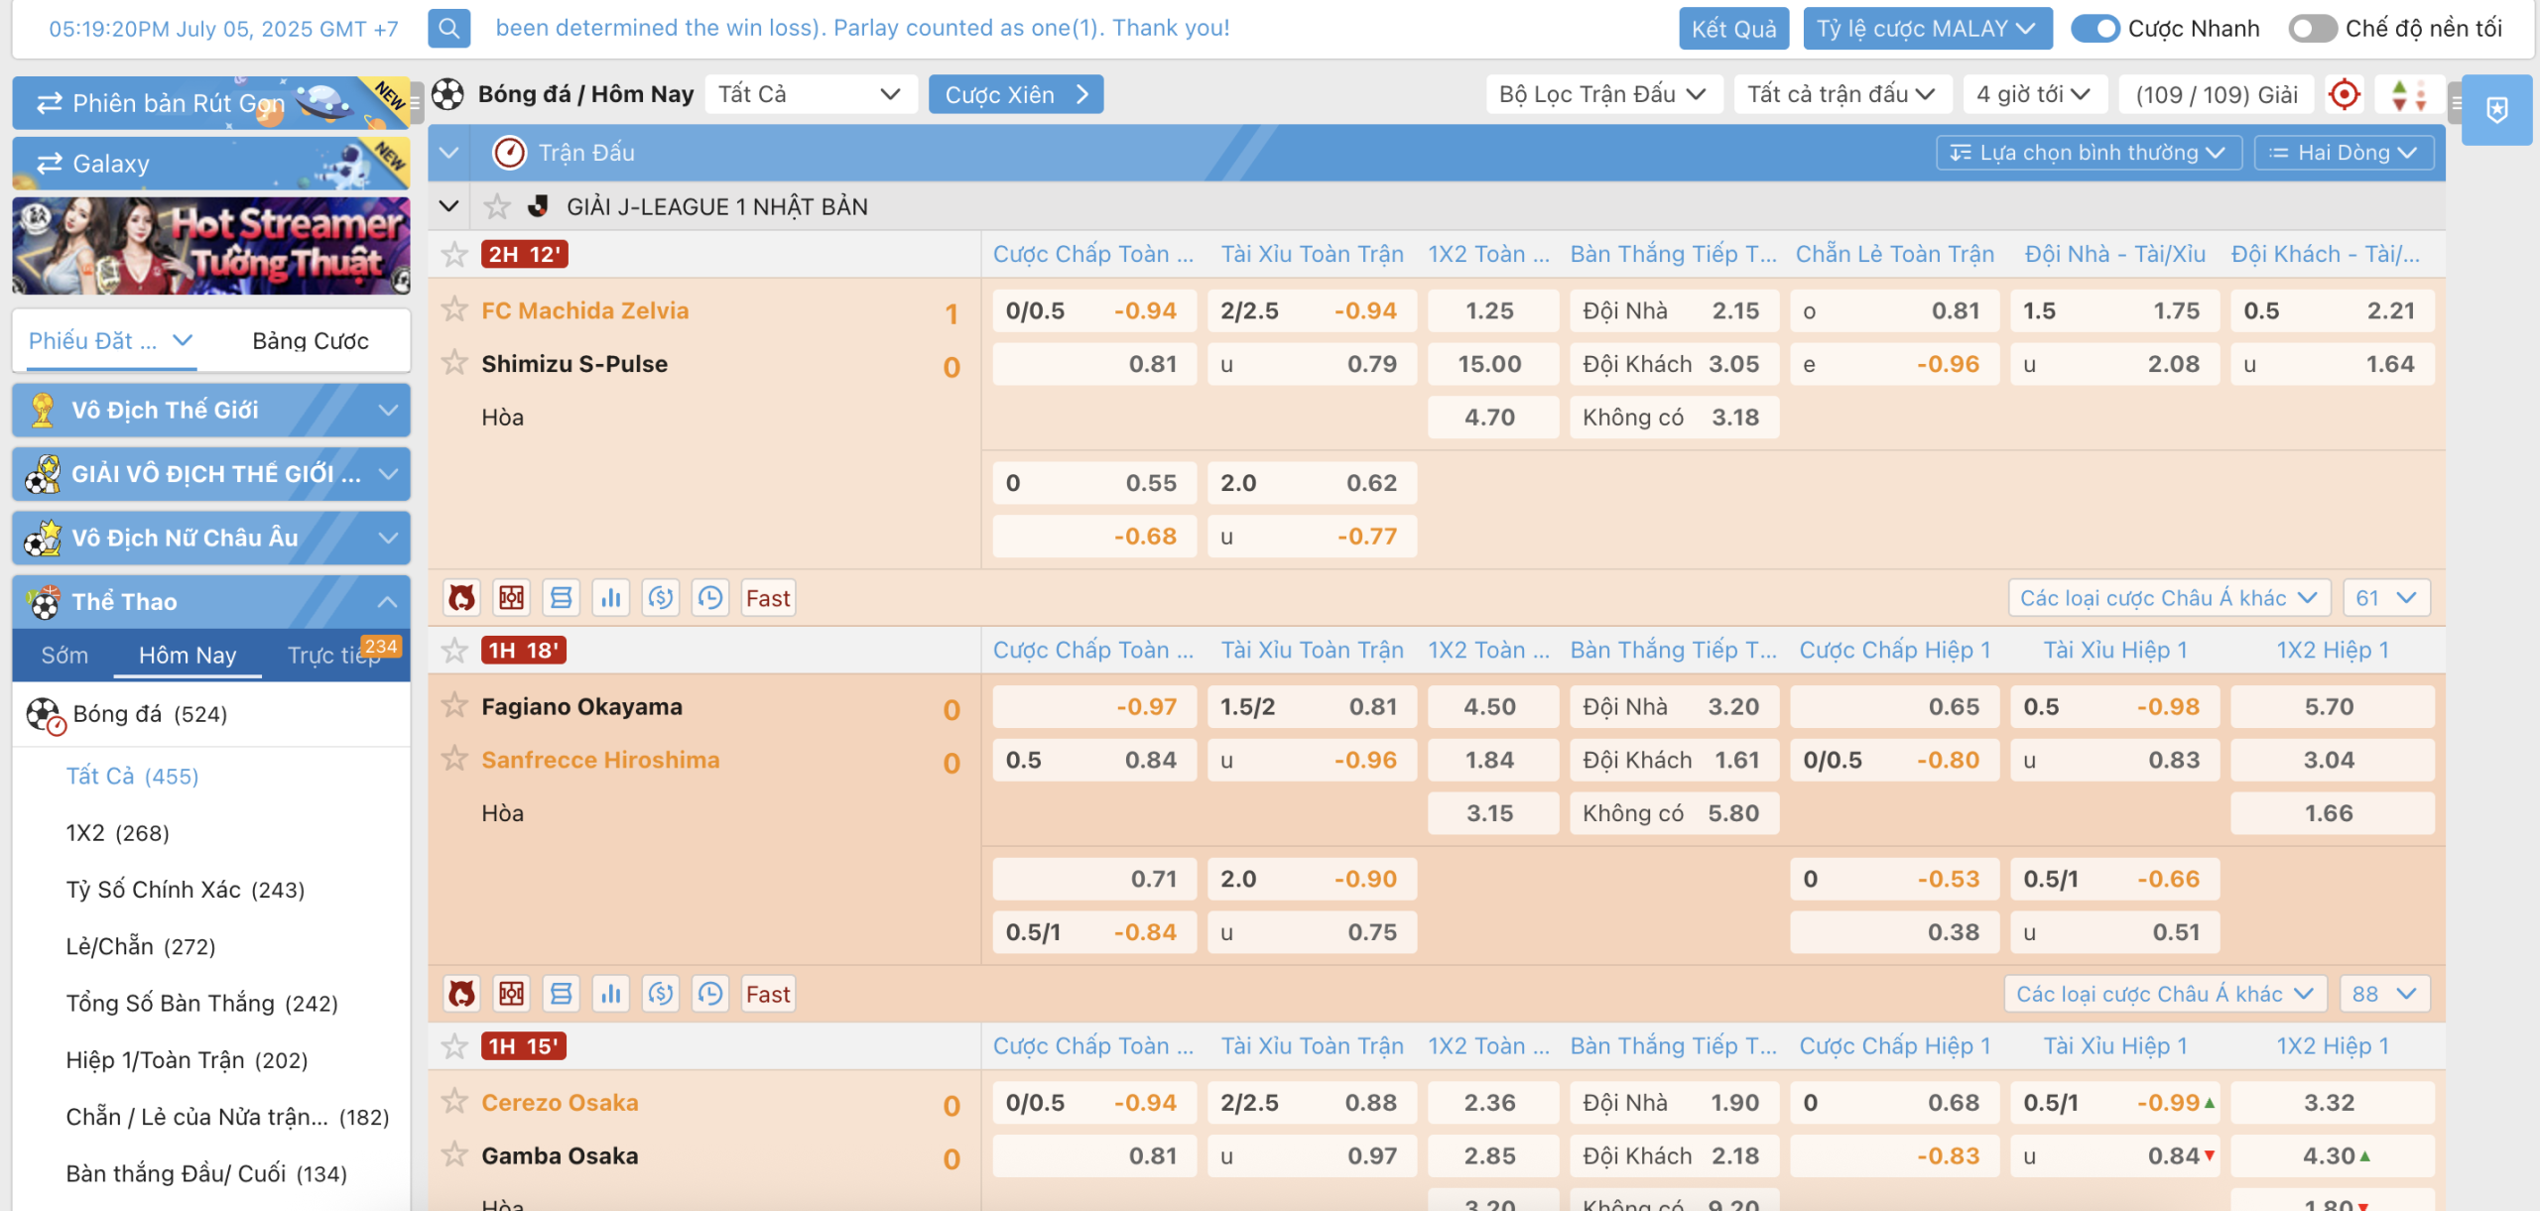Viewport: 2540px width, 1211px height.
Task: Open the Hai Dòng layout dropdown
Action: (2343, 153)
